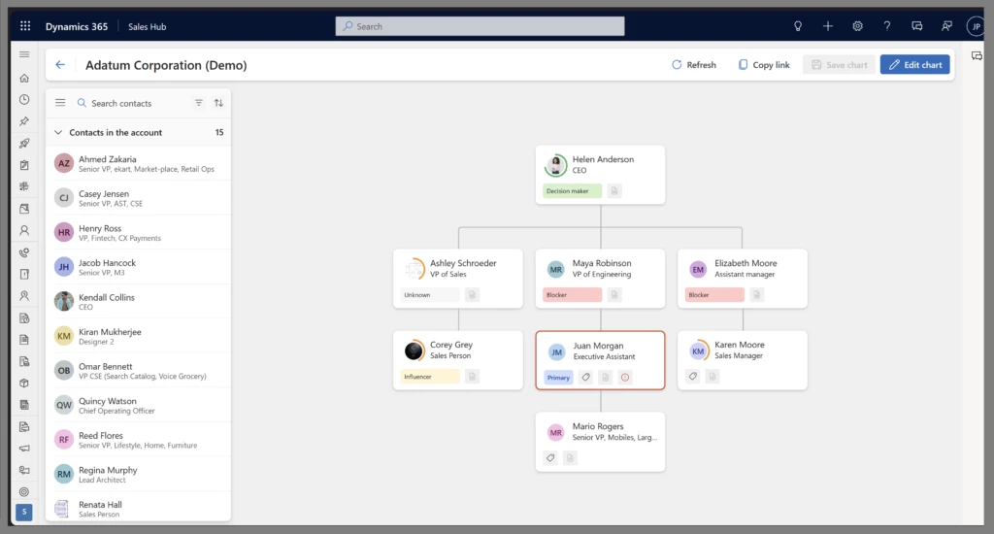
Task: Open the phone calls icon in sidebar
Action: click(x=24, y=252)
